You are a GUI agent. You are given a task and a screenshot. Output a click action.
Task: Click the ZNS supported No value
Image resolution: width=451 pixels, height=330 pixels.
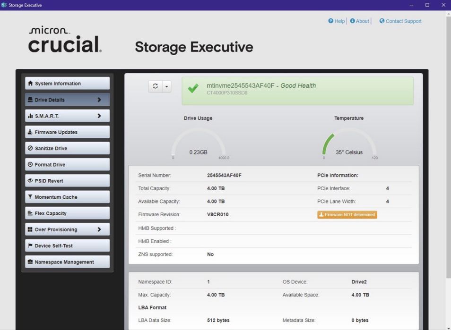coord(210,254)
